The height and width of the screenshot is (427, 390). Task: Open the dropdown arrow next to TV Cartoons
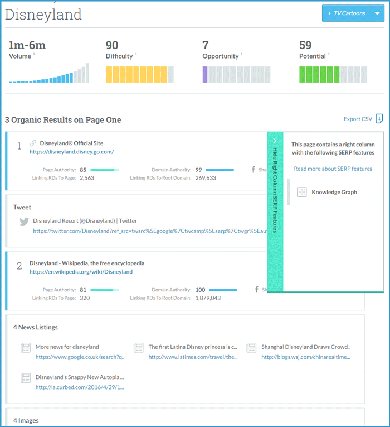377,13
